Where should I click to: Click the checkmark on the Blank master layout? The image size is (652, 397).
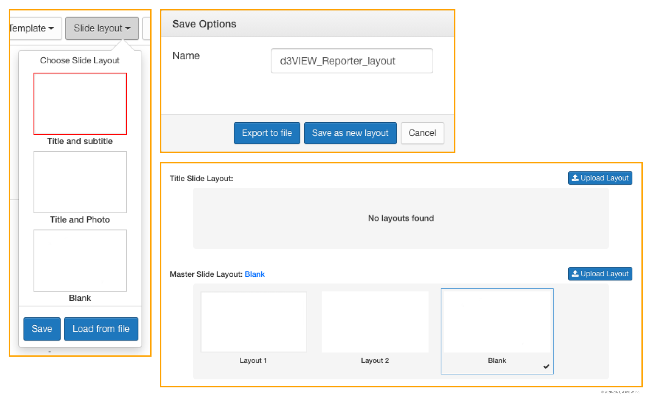pyautogui.click(x=547, y=366)
